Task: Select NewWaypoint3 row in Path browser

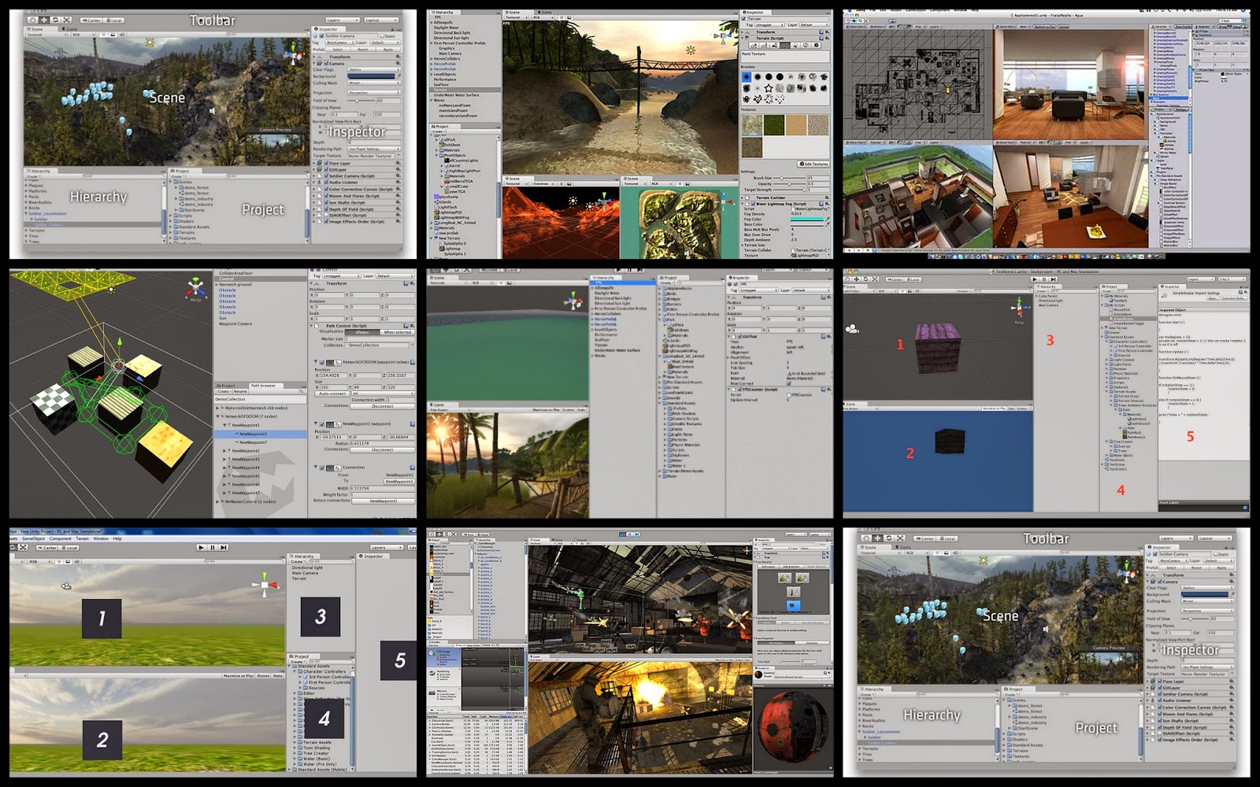Action: (x=260, y=434)
